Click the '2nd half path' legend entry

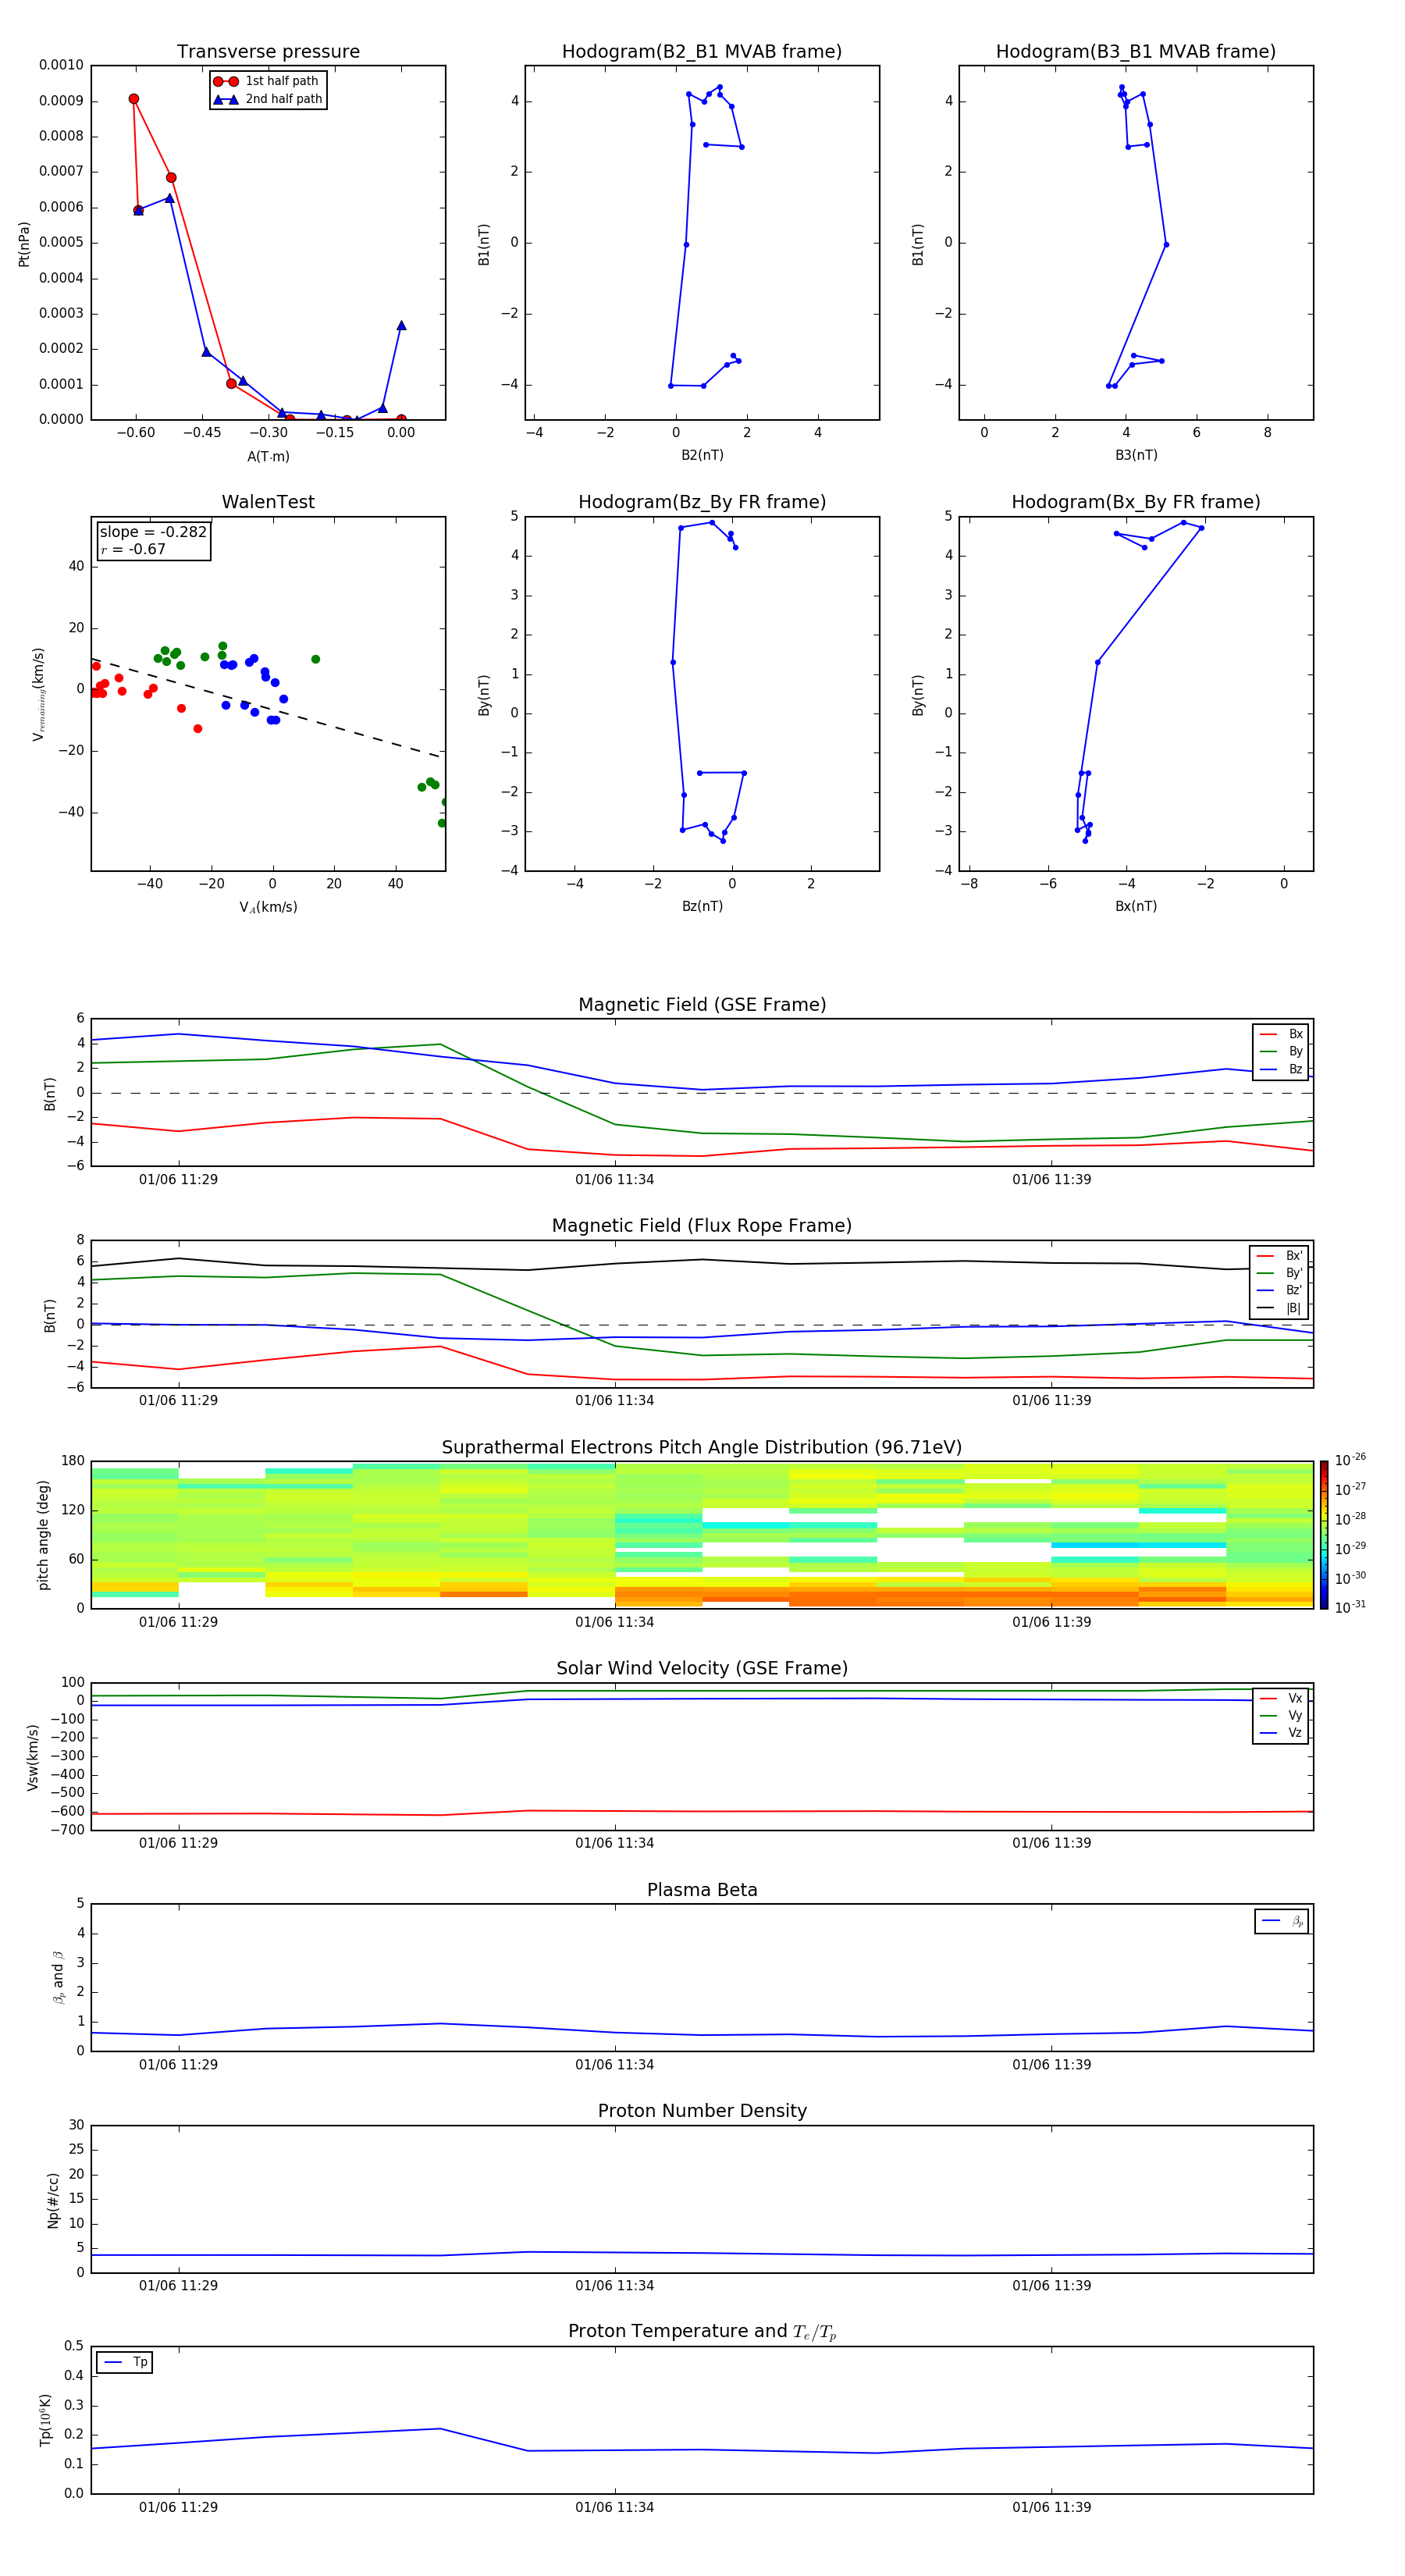(267, 99)
